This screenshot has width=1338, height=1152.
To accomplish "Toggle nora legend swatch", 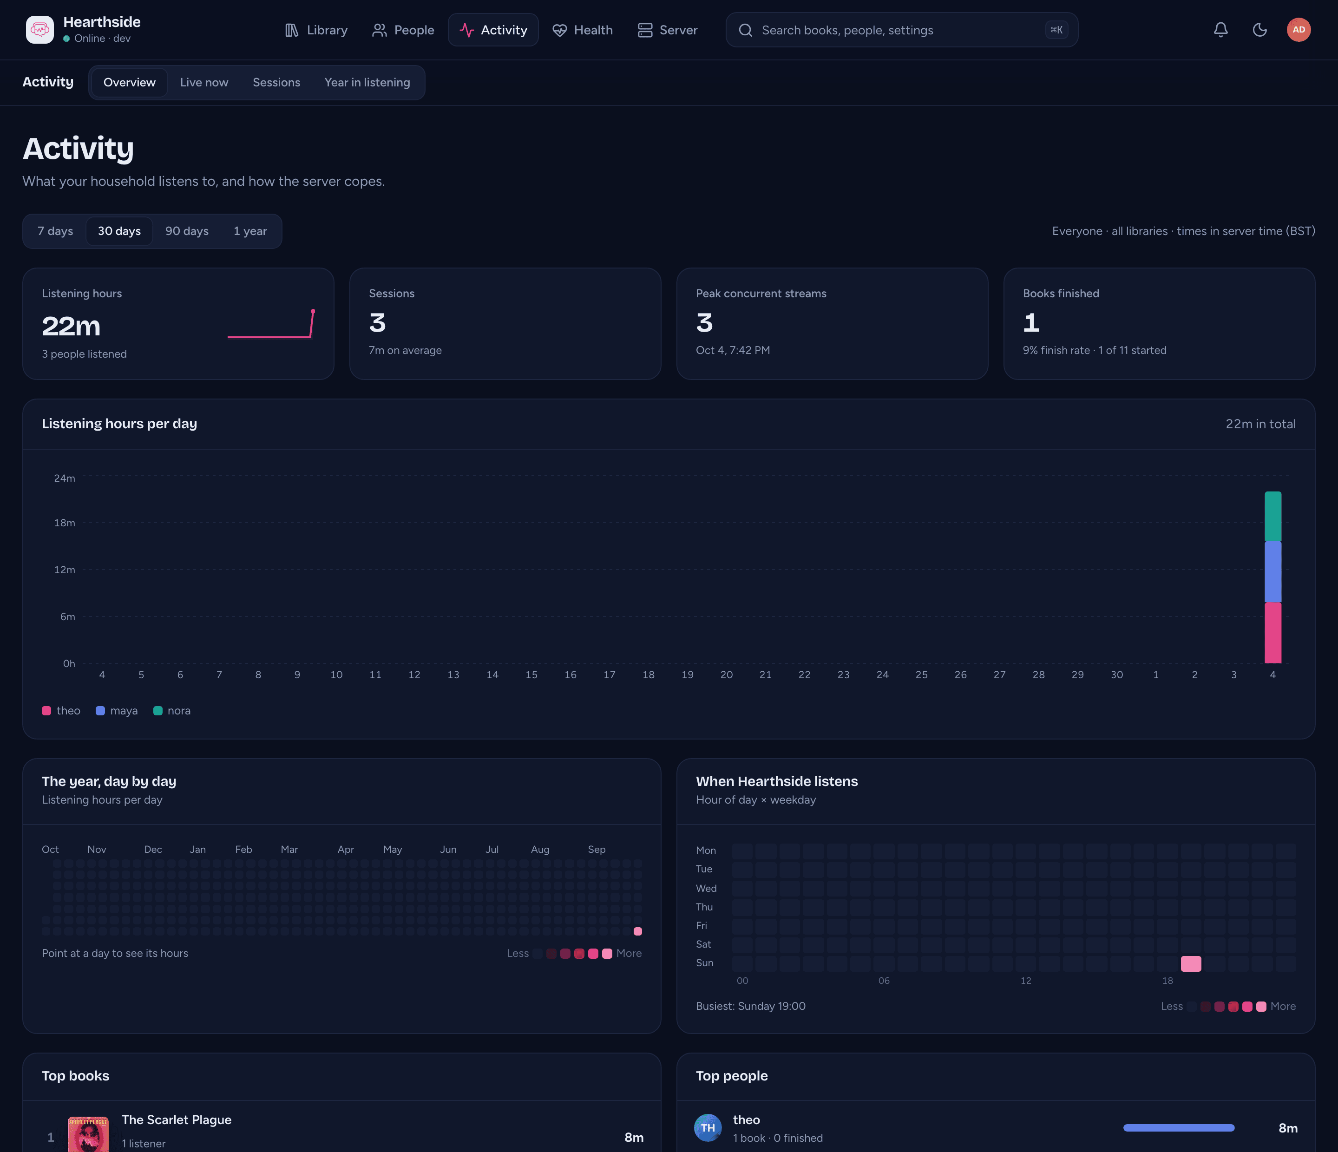I will point(157,710).
